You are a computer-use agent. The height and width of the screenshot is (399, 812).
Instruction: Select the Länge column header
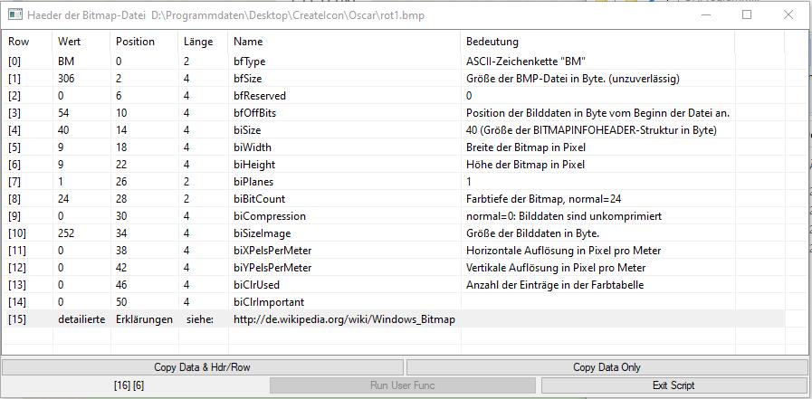pyautogui.click(x=198, y=42)
